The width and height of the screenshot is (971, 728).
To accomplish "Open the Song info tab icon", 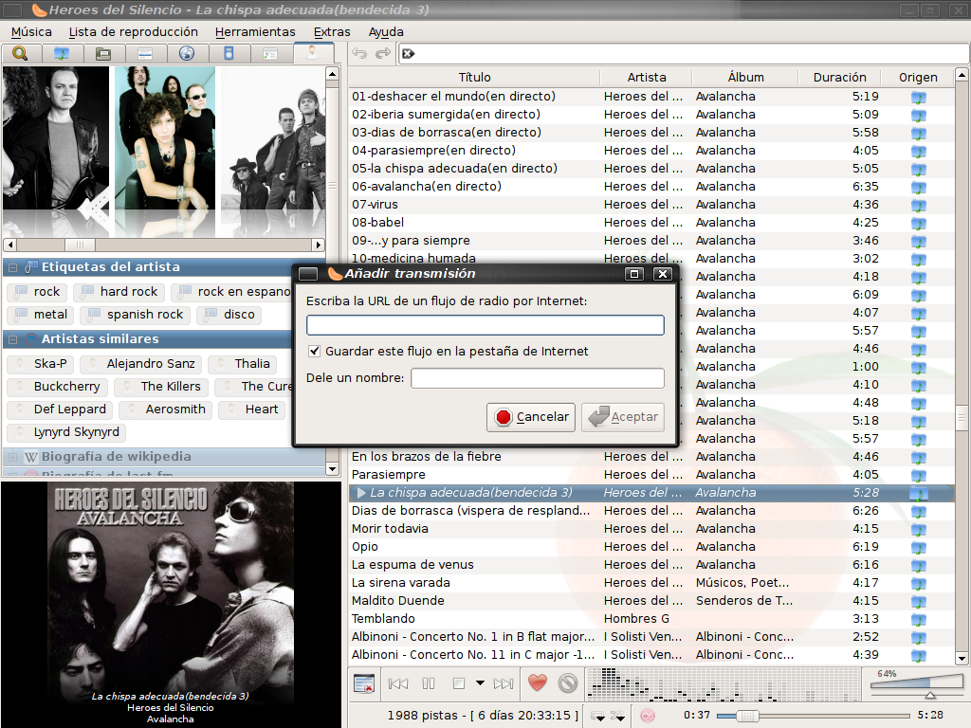I will click(x=270, y=54).
